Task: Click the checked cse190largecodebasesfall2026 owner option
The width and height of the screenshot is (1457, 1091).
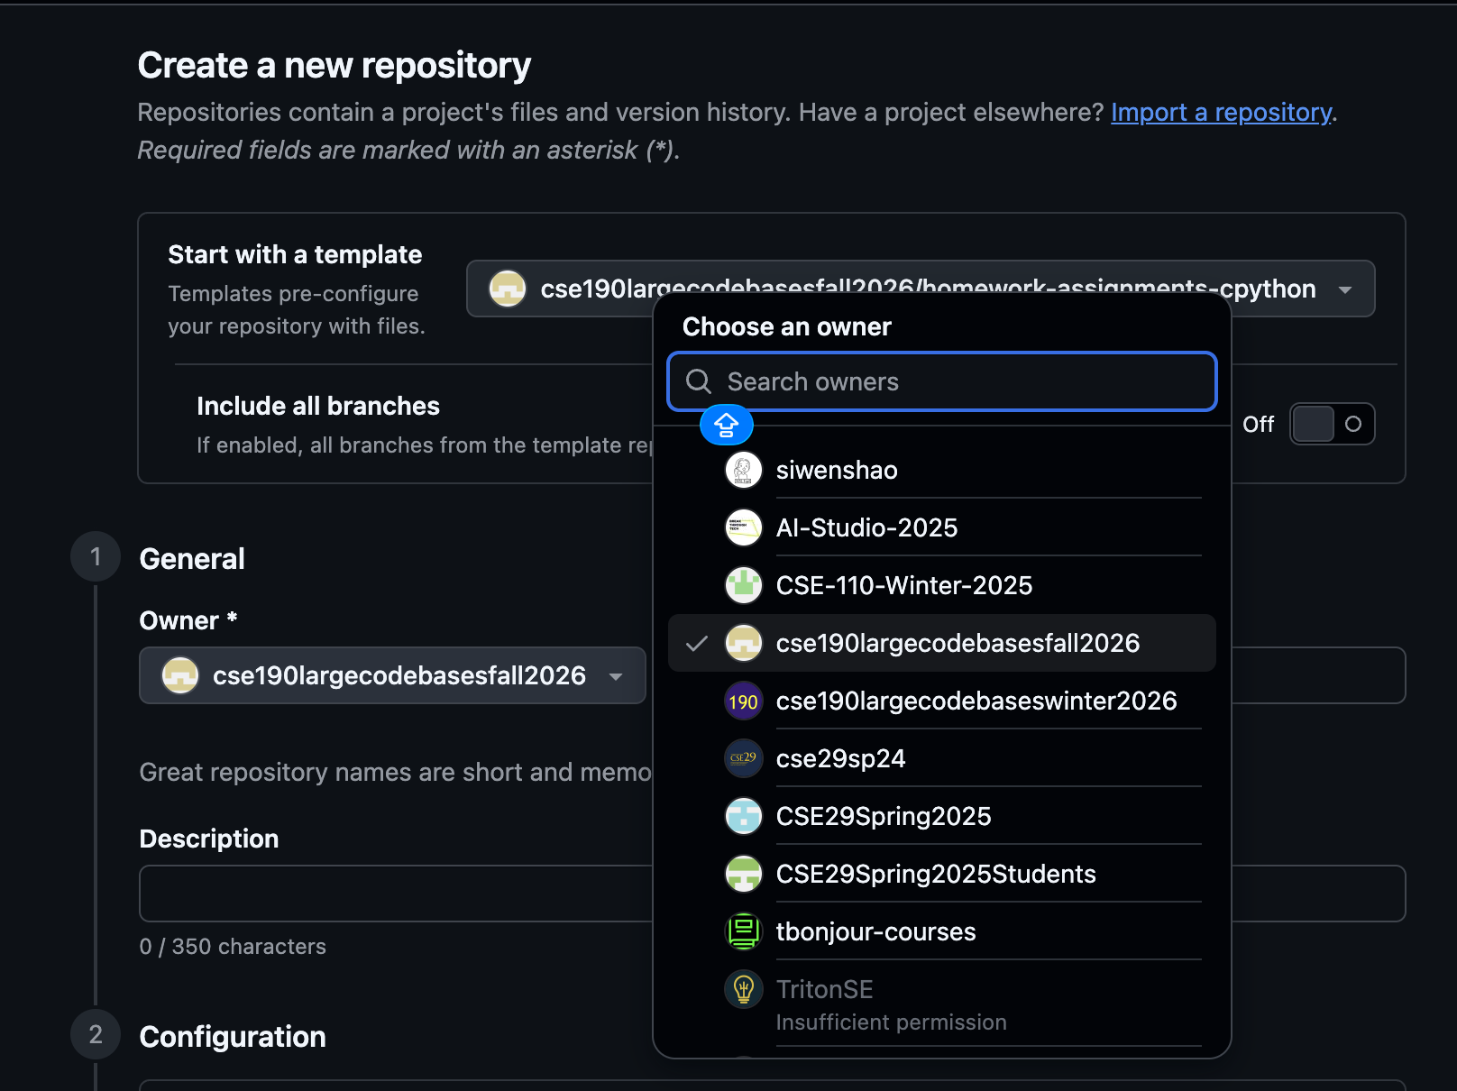Action: 942,644
